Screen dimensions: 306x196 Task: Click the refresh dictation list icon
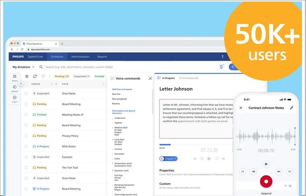pos(35,76)
